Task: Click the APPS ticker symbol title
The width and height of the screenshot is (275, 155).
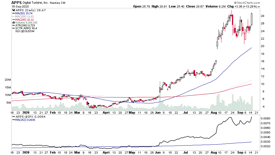Action: coord(17,3)
